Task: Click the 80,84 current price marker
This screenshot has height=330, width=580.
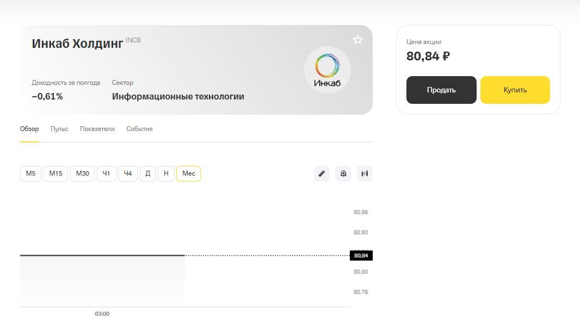Action: 361,256
